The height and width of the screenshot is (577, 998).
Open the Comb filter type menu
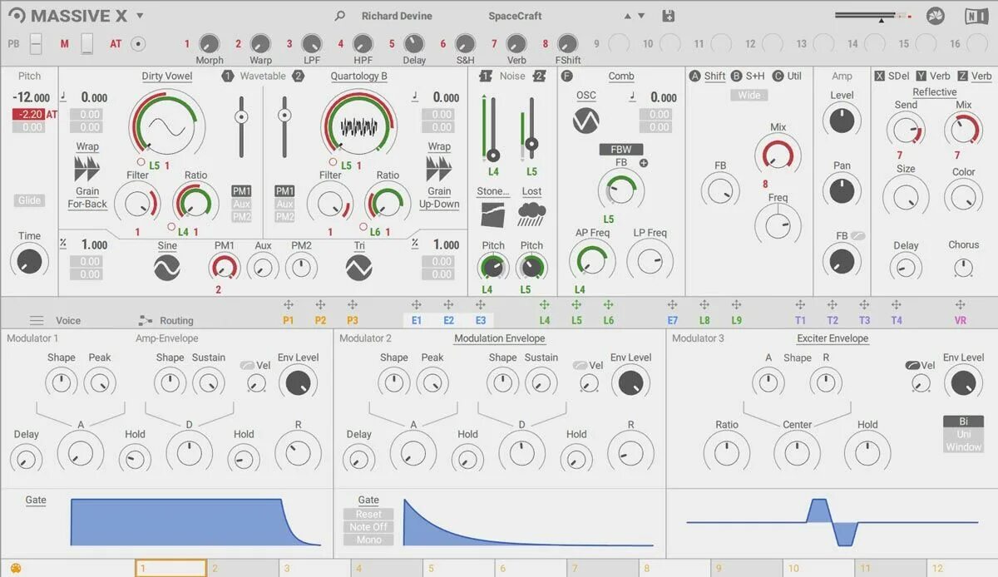[x=621, y=76]
